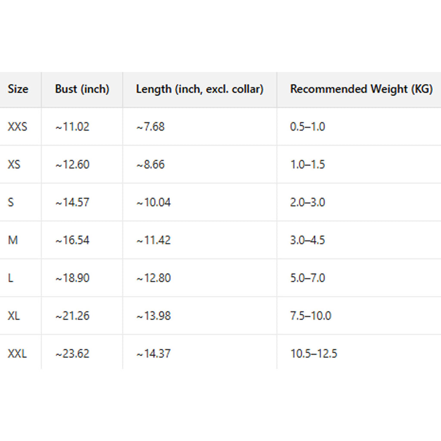Select the M size cell
The image size is (441, 441).
(13, 240)
